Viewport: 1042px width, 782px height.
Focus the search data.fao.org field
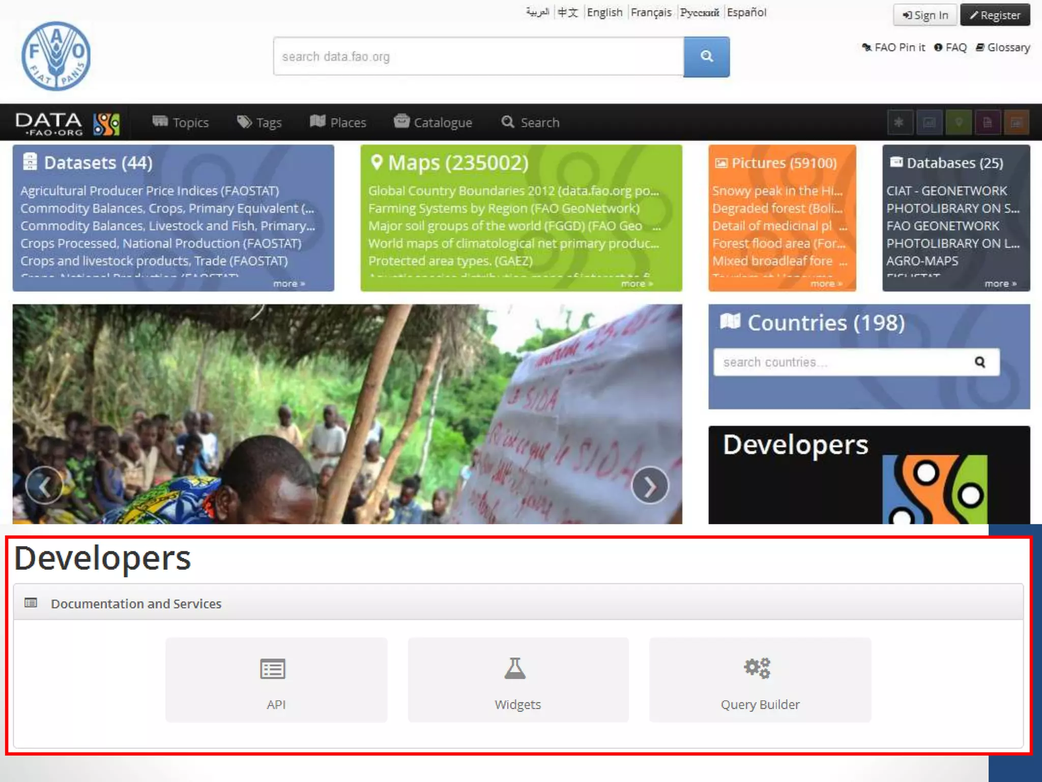point(478,57)
